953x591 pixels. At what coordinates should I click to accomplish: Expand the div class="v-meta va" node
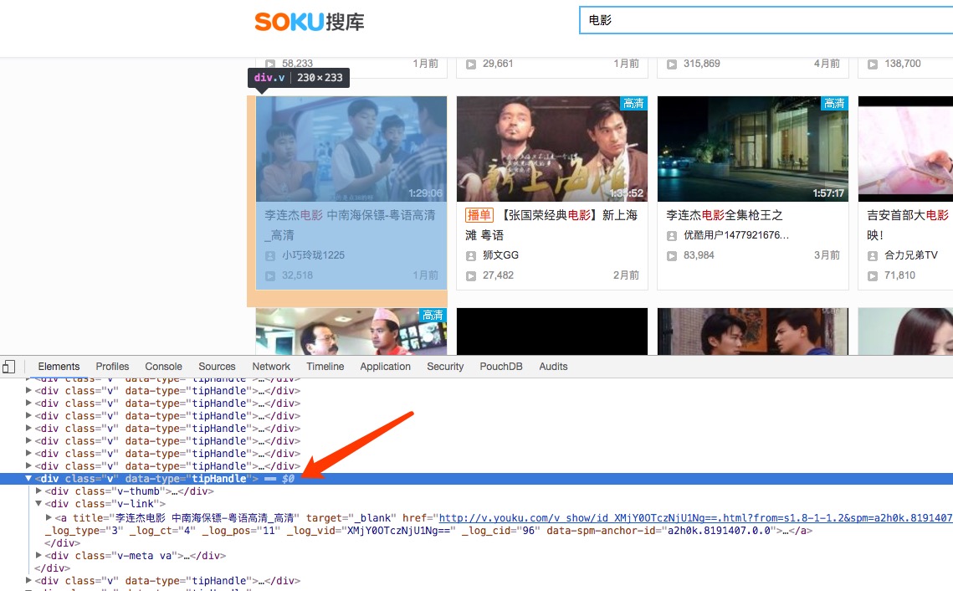tap(38, 555)
